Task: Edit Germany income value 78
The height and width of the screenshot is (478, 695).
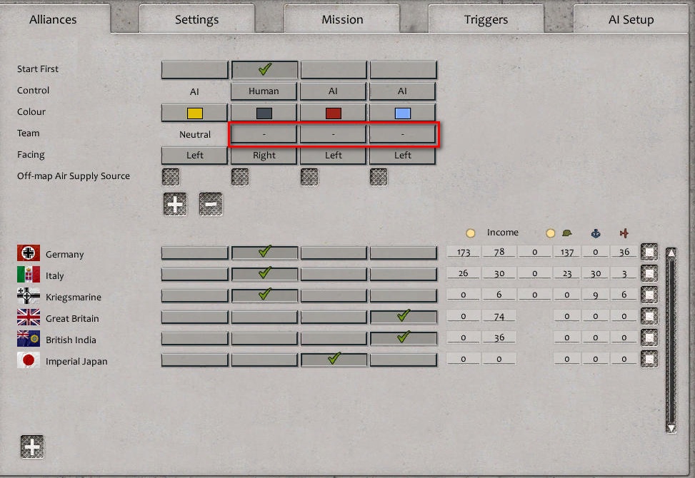Action: (x=499, y=252)
